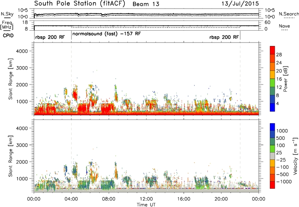This screenshot has height=207, width=299.
Task: Select the 'Freq. [MHz]' axis label
Action: coord(7,25)
